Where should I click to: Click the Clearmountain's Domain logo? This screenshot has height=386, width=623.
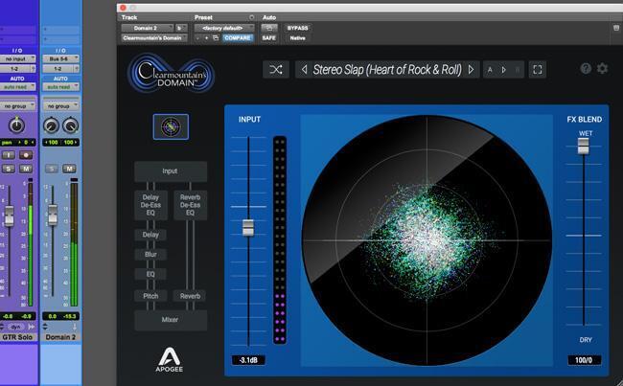click(x=171, y=73)
